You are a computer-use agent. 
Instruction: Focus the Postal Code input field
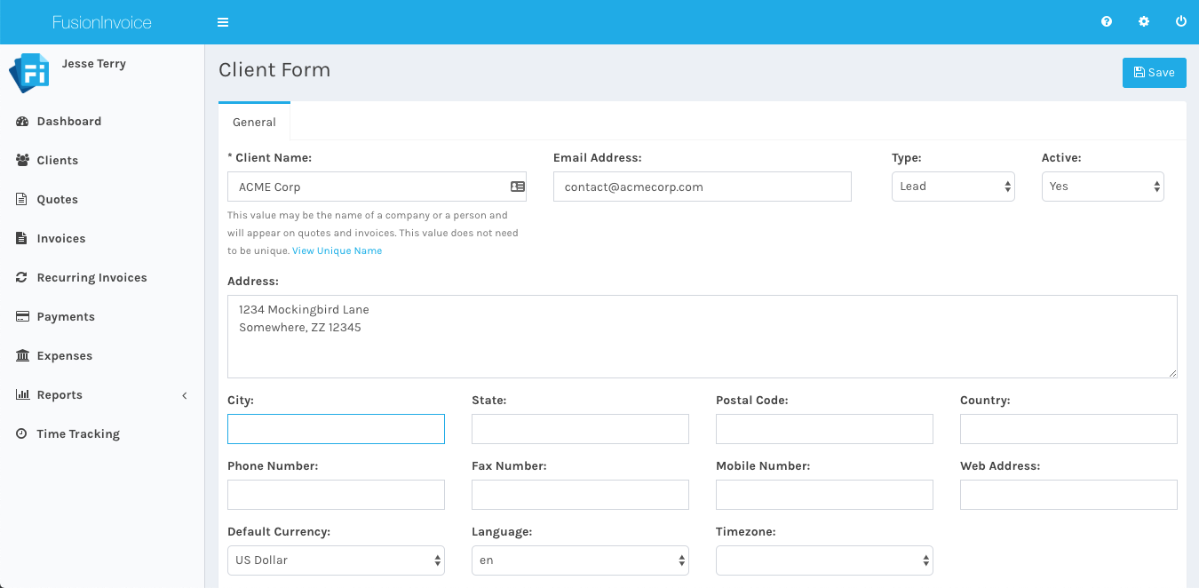[x=823, y=429]
